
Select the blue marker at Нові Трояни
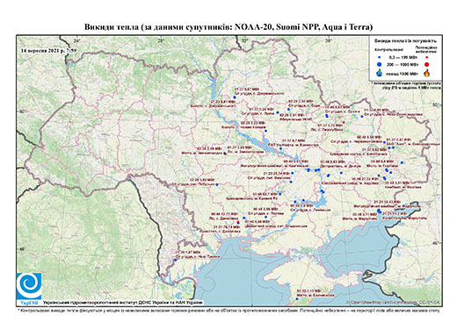(x=176, y=260)
